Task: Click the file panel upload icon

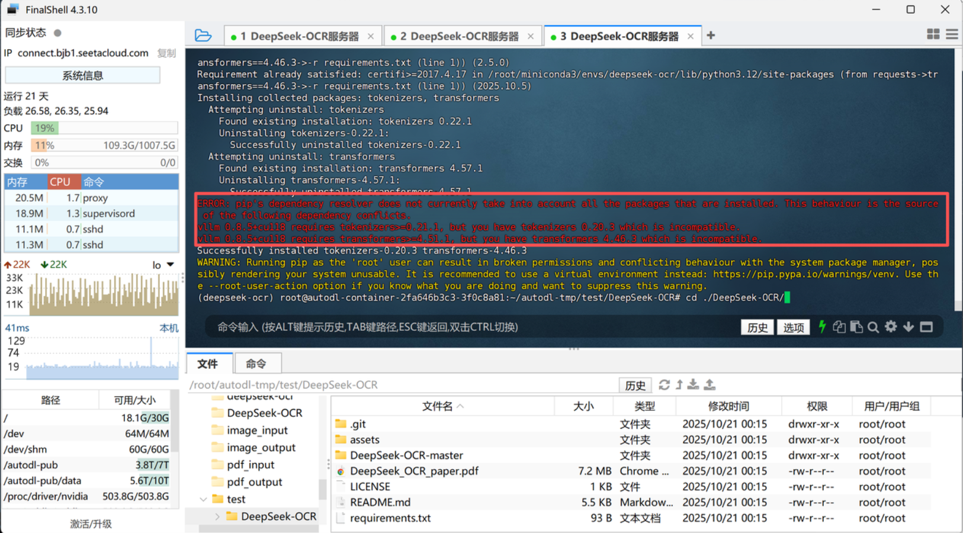Action: pos(710,385)
